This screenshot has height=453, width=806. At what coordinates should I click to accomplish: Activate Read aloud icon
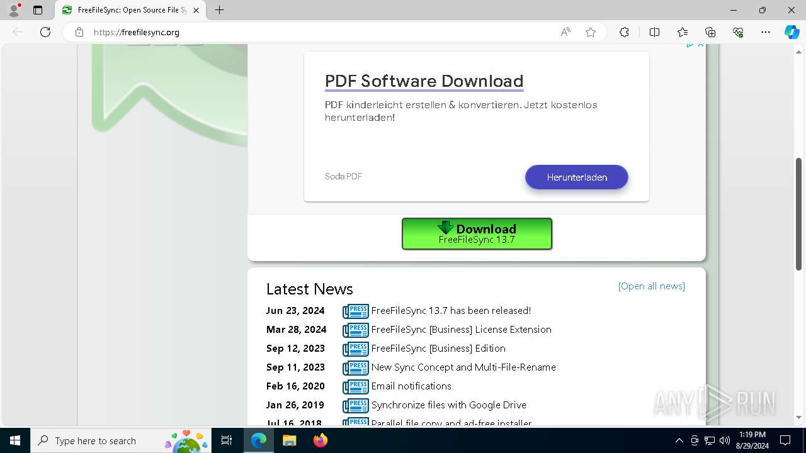click(x=565, y=32)
